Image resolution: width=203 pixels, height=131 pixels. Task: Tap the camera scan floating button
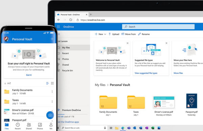coord(50,115)
